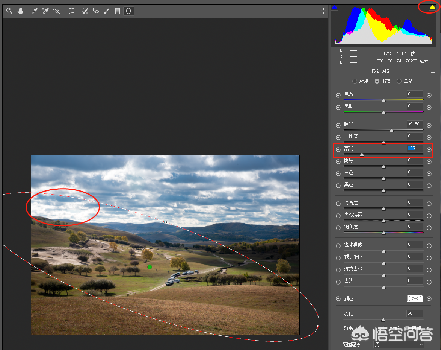Select the Red Eye Removal tool
This screenshot has width=441, height=350.
pos(95,11)
